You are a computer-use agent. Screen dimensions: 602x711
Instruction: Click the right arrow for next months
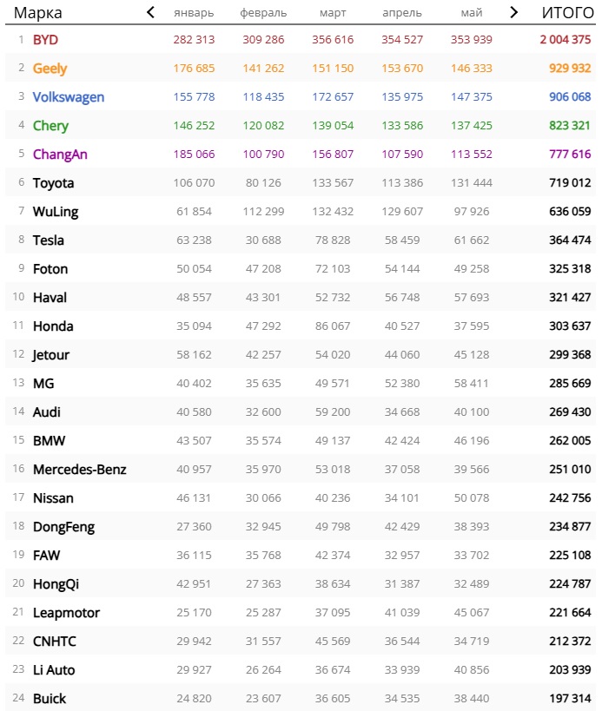(x=513, y=12)
